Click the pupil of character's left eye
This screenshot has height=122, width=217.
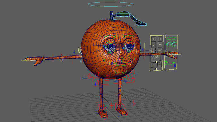[x=129, y=46]
